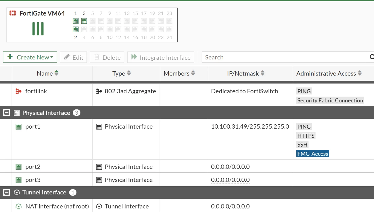Viewport: 374px width, 213px height.
Task: Click the Physical Interface group header icon
Action: click(17, 113)
